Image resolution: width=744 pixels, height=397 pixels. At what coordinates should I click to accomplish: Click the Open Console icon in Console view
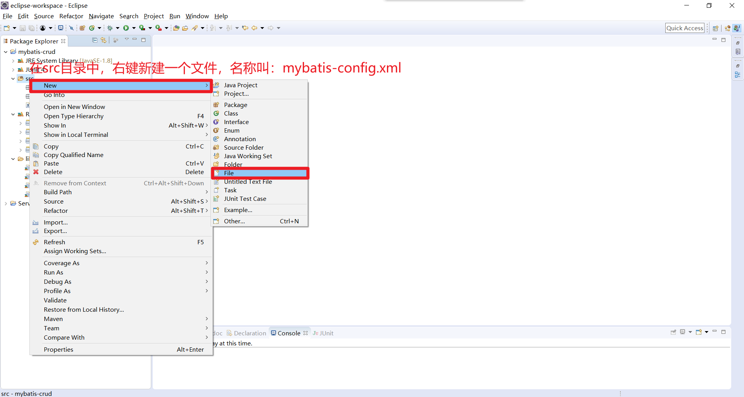[699, 332]
